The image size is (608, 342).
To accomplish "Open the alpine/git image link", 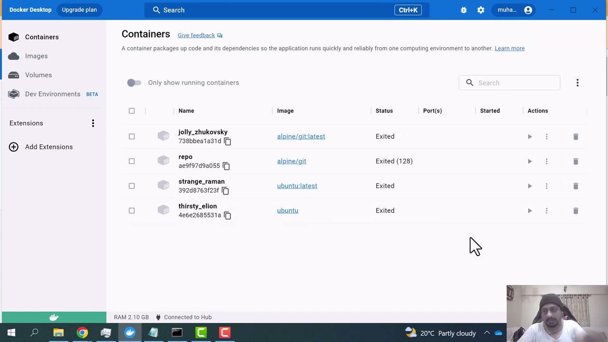I will pos(292,161).
